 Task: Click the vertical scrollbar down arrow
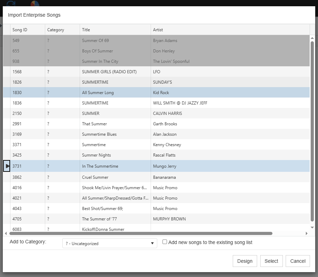[312, 227]
